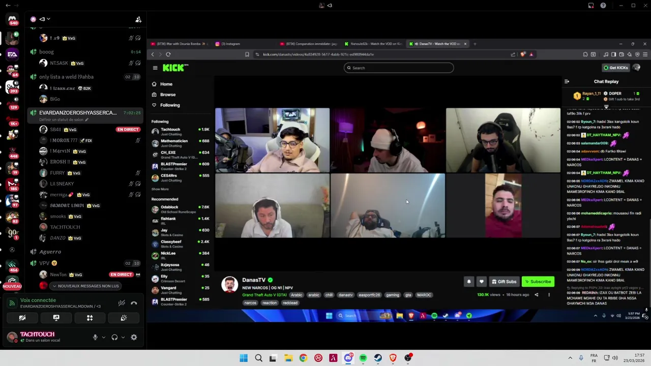651x366 pixels.
Task: Toggle noise suppression in voice panel
Action: pos(122,303)
